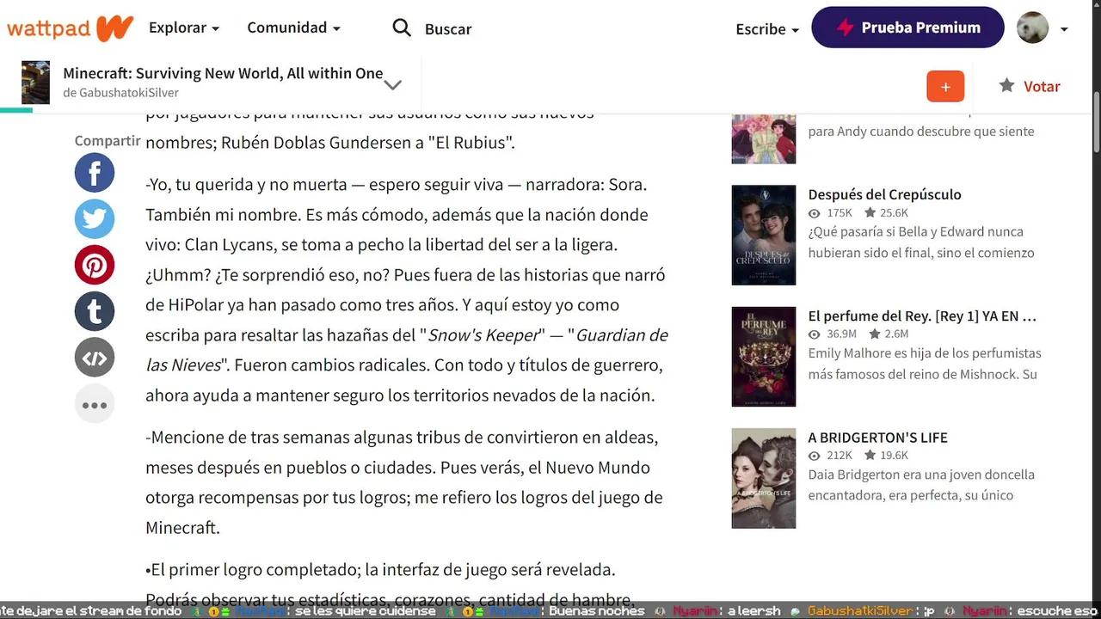Image resolution: width=1101 pixels, height=619 pixels.
Task: Click A Bridgerton's Life cover image
Action: (x=764, y=478)
